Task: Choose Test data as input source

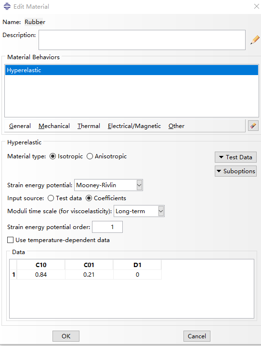Action: click(51, 198)
